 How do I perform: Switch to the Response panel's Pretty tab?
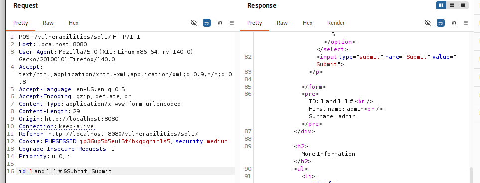(255, 23)
